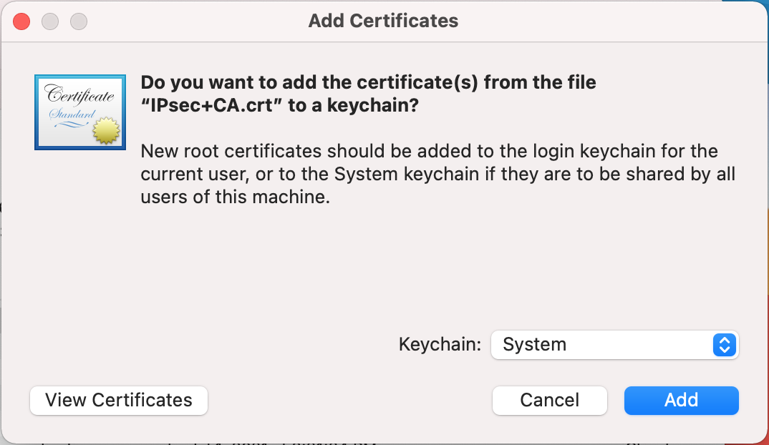This screenshot has width=769, height=445.
Task: Click the "New root certificates" description paragraph
Action: [437, 174]
